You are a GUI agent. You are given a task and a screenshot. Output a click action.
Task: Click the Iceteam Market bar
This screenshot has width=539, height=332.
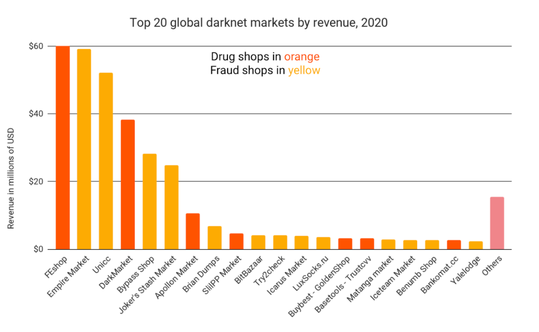pyautogui.click(x=410, y=245)
